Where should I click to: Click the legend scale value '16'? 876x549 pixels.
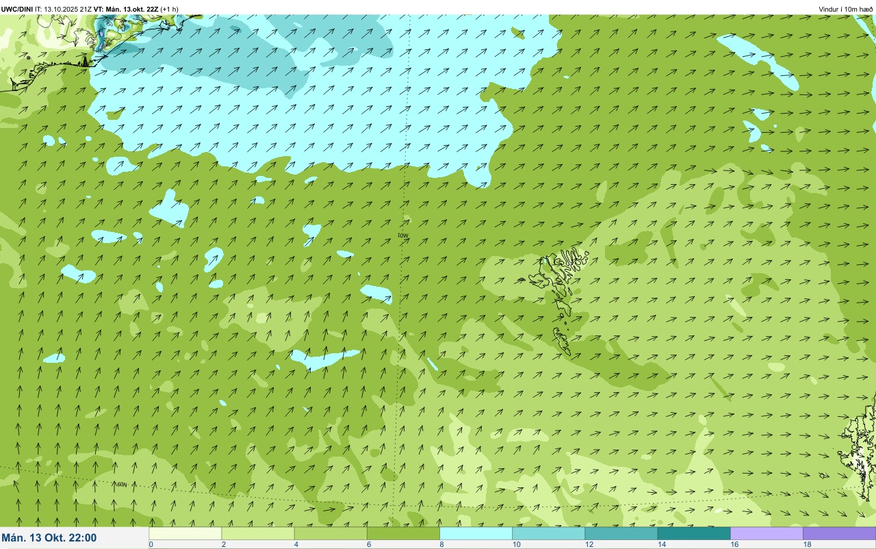tap(734, 544)
